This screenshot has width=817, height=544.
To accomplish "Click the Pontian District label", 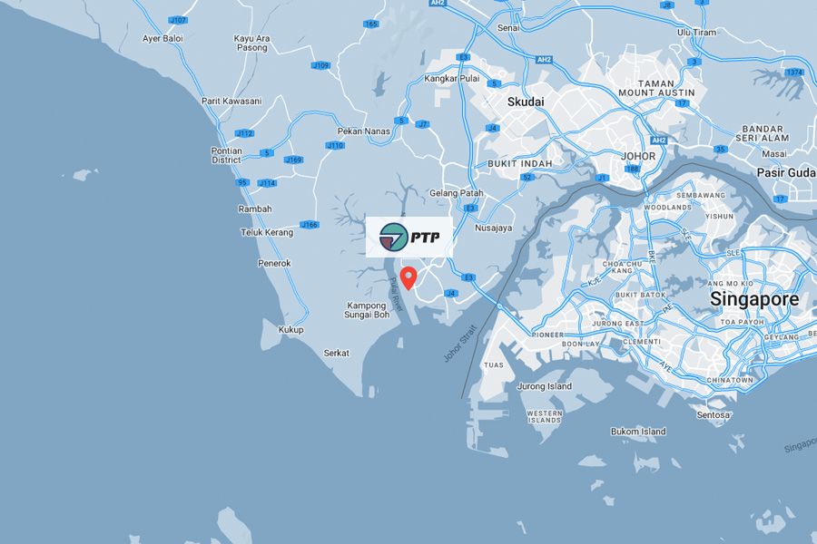I will (x=227, y=155).
